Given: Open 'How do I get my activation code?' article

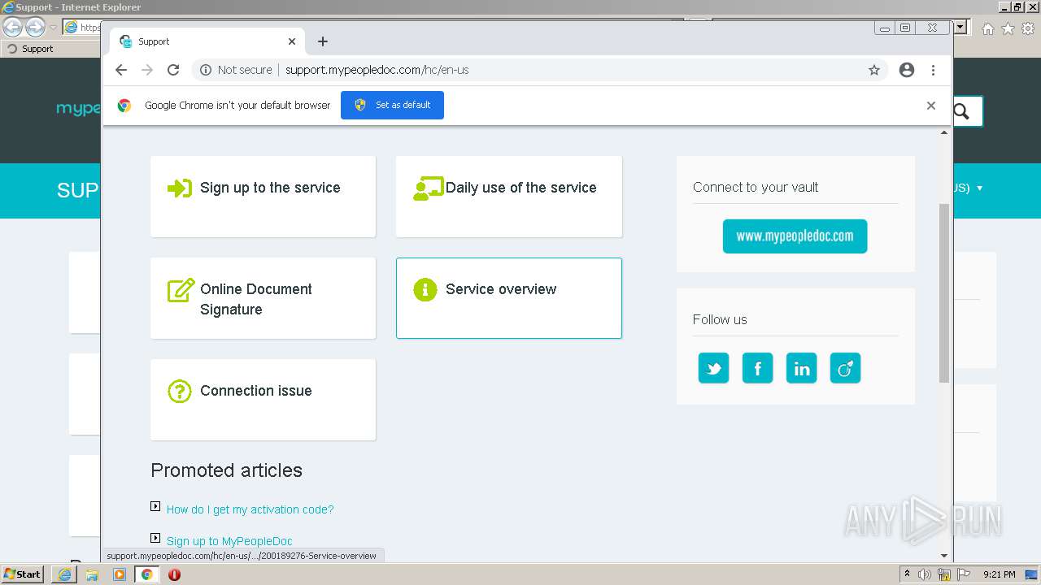Looking at the screenshot, I should [x=250, y=509].
